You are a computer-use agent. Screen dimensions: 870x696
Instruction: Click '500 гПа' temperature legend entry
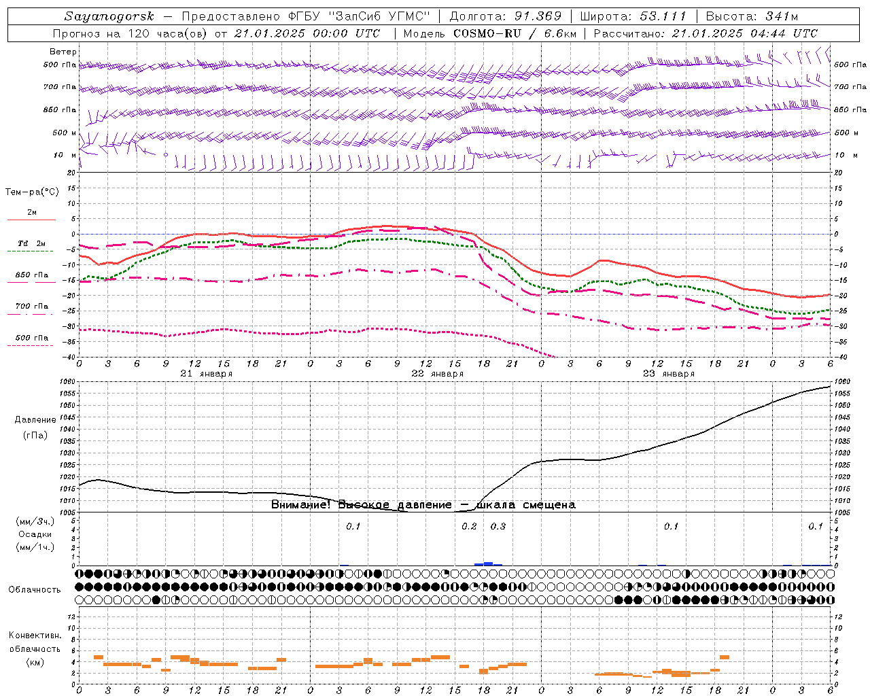32,337
